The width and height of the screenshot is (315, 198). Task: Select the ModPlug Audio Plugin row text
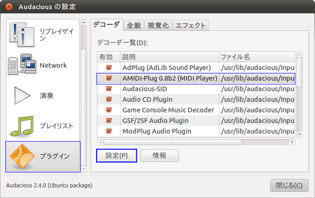[157, 131]
